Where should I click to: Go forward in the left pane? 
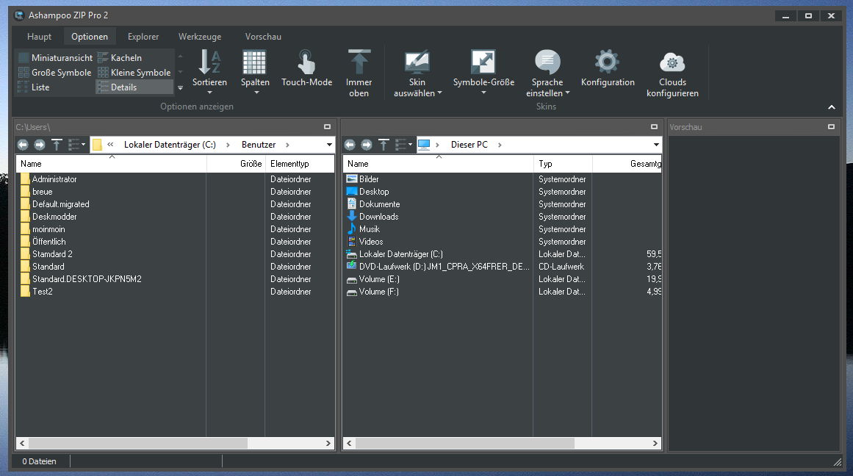40,145
